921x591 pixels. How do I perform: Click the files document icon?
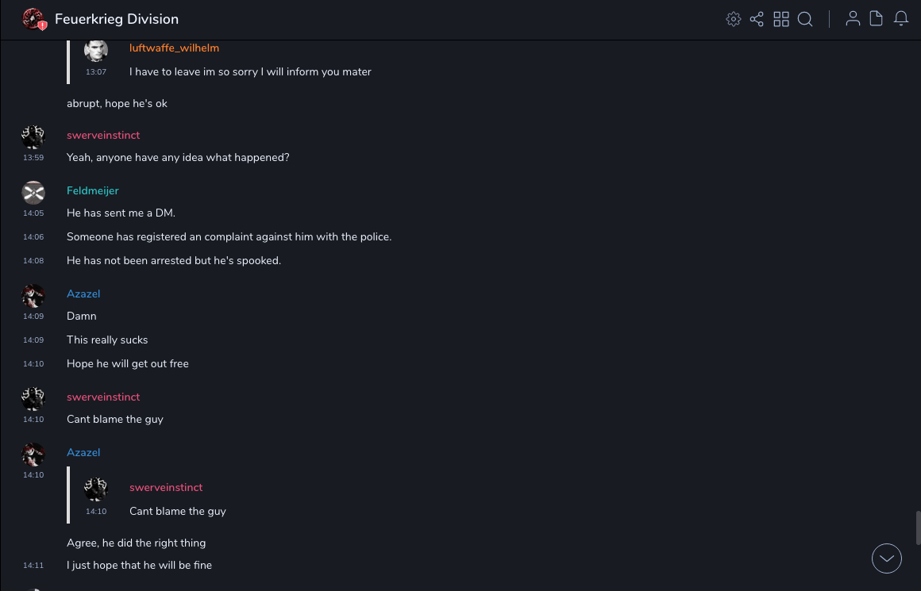click(877, 19)
